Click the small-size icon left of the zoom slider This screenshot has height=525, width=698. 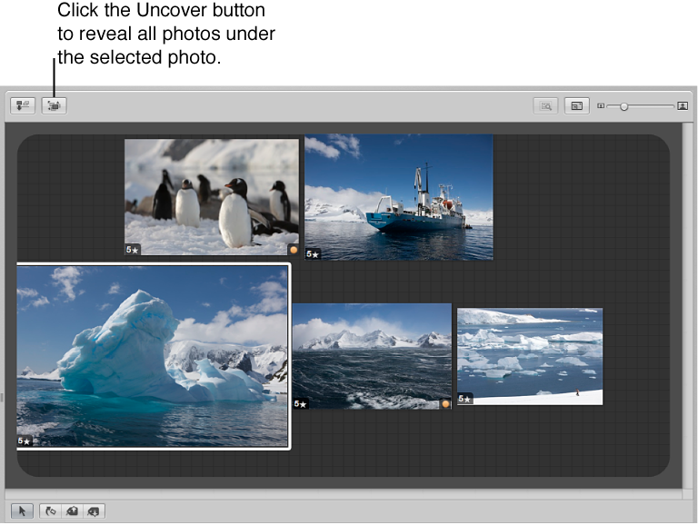pos(601,106)
